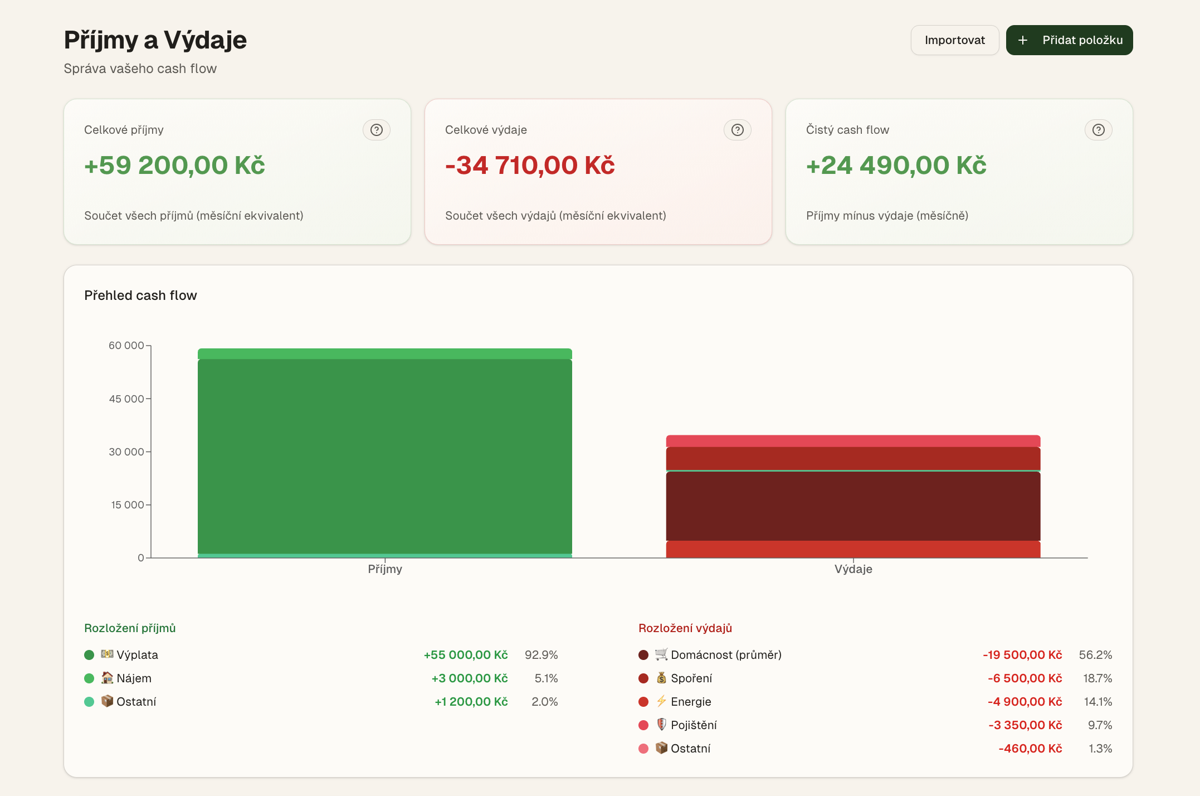Click help icon on Čistý cash flow card

1098,130
